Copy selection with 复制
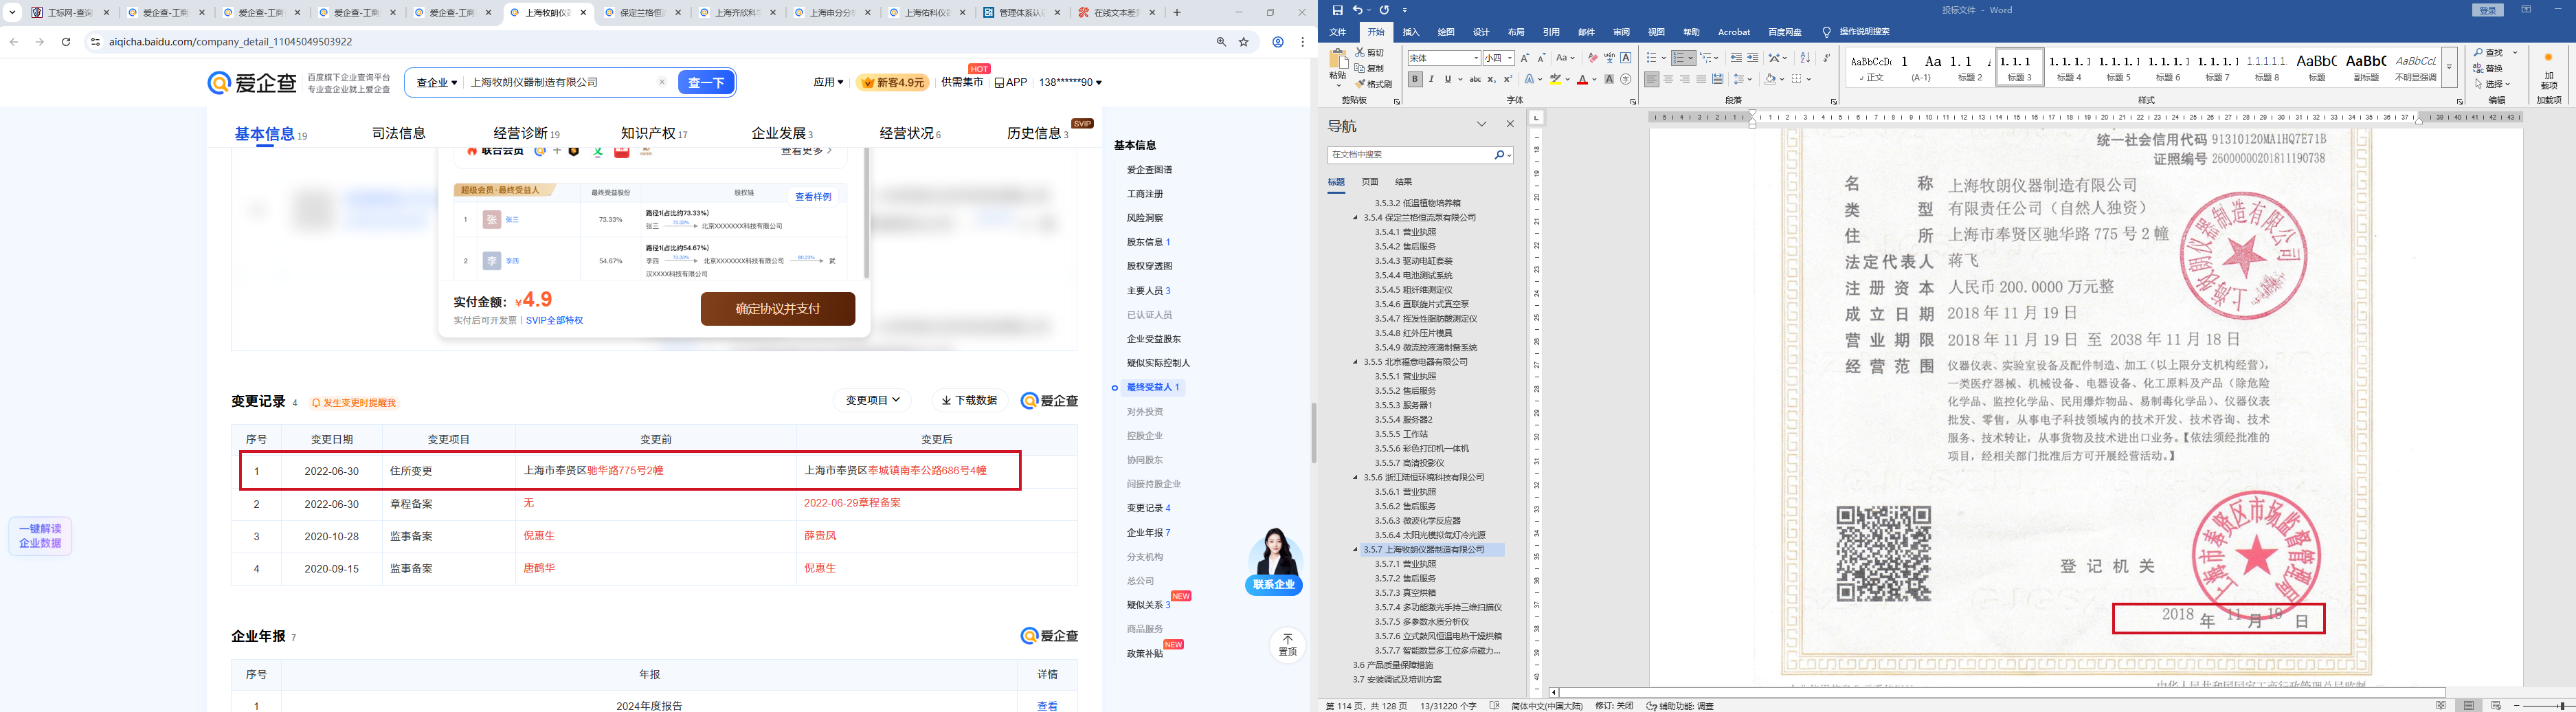Screen dimensions: 2576x712 point(1370,68)
